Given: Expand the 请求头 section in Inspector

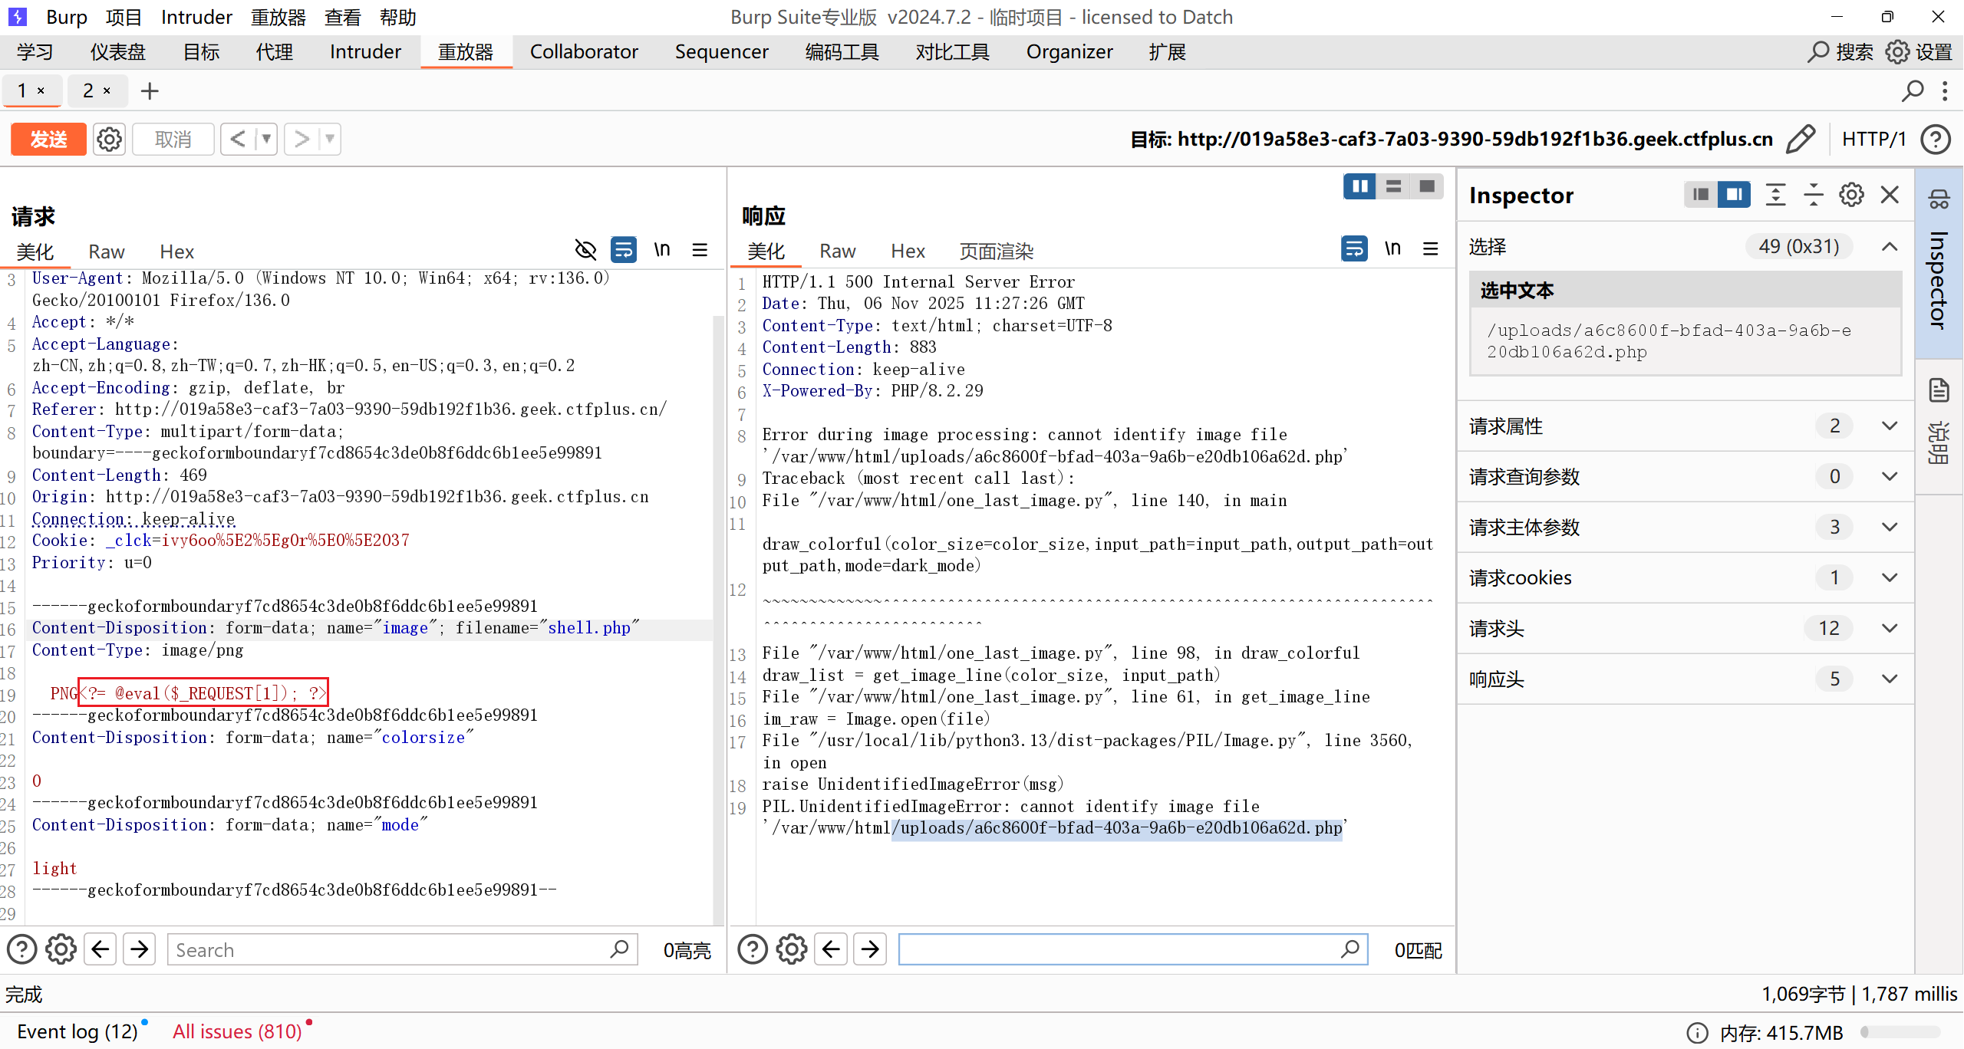Looking at the screenshot, I should tap(1890, 628).
